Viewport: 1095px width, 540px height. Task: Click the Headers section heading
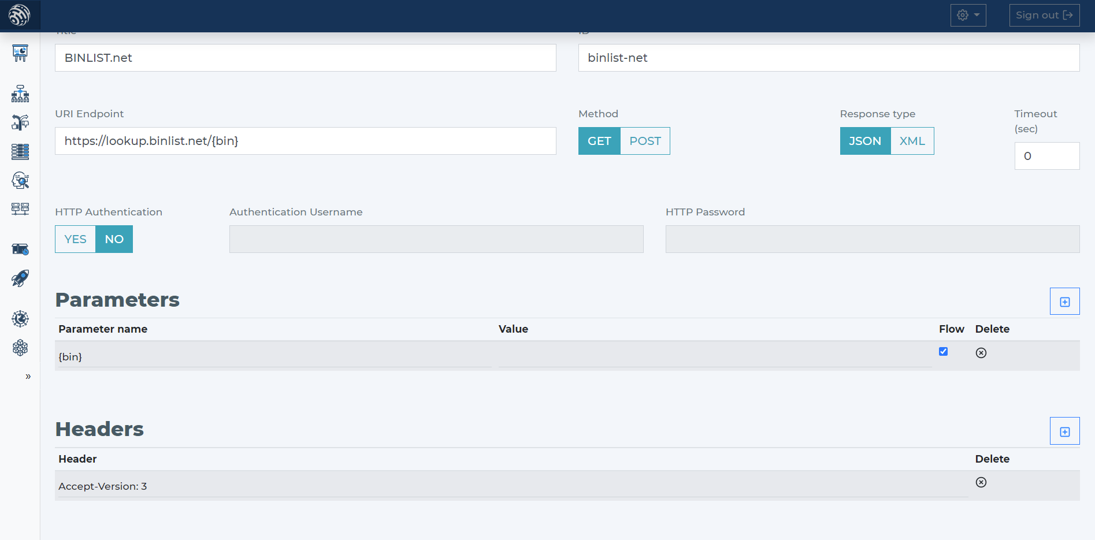point(99,429)
